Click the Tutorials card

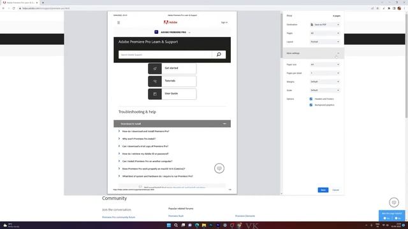click(172, 81)
